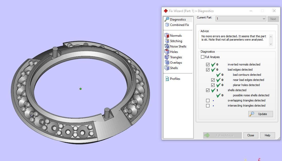Image resolution: width=282 pixels, height=161 pixels.
Task: Click the green checkmark beside bad contours detected
Action: 218,75
